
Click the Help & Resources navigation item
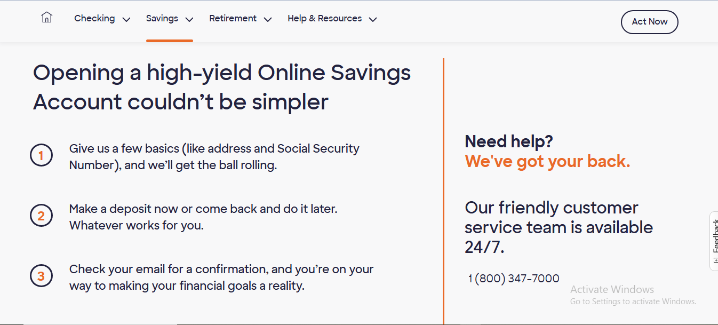(325, 18)
